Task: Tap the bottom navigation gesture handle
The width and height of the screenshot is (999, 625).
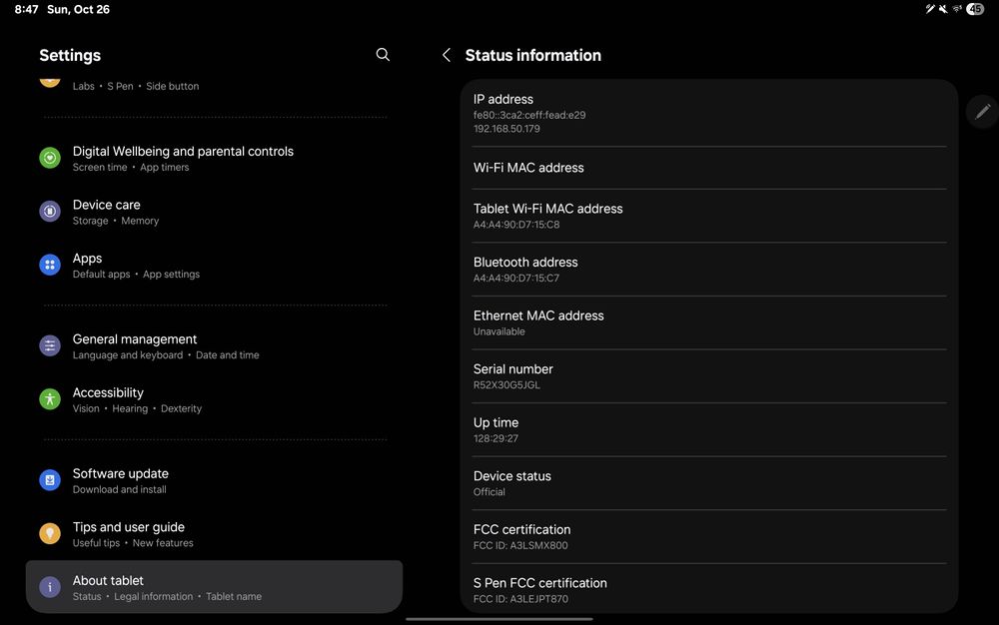Action: (x=499, y=619)
